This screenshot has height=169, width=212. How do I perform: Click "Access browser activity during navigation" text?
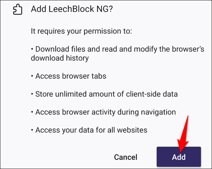pyautogui.click(x=105, y=112)
